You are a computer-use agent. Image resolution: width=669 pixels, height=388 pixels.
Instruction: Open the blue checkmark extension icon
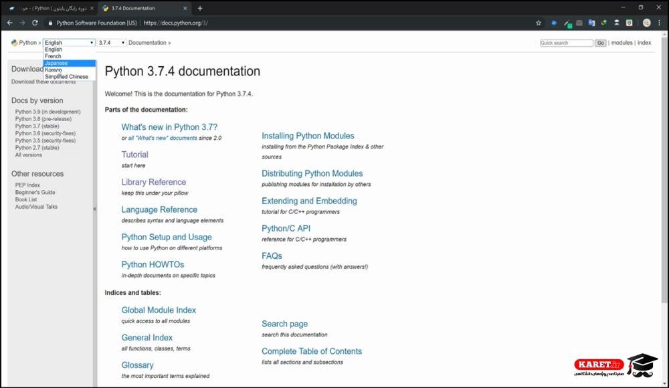tap(554, 23)
